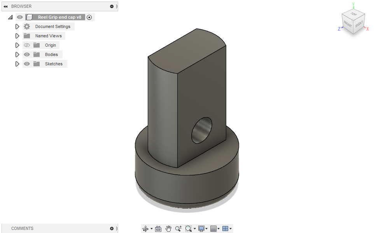The height and width of the screenshot is (233, 374).
Task: Click the Grid and Snaps icon
Action: click(213, 229)
